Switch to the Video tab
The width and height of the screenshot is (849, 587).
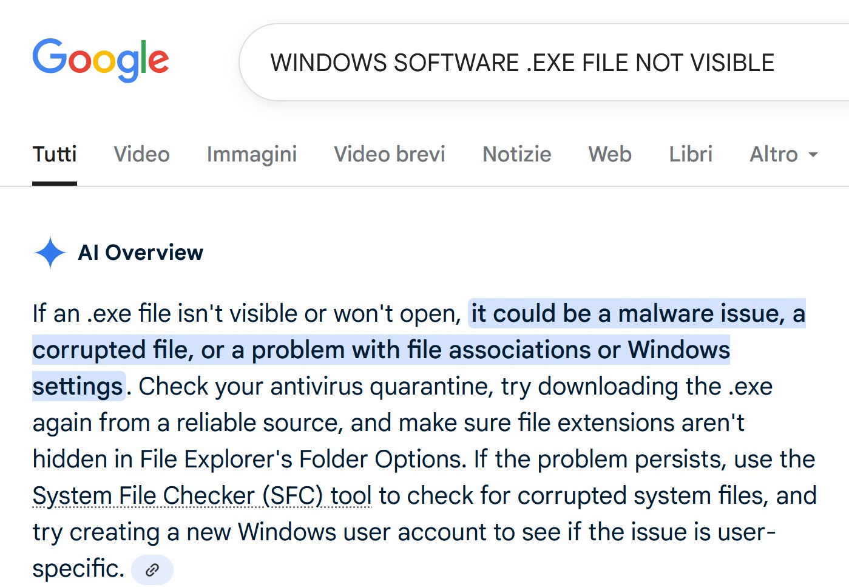(x=142, y=154)
